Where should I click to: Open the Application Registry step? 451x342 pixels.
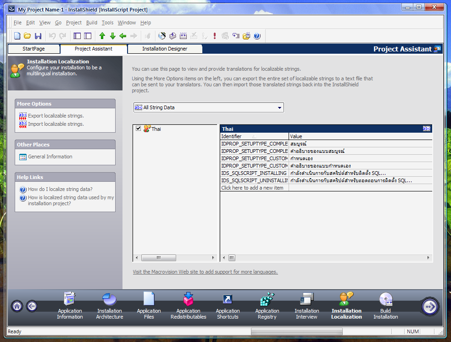(x=267, y=306)
